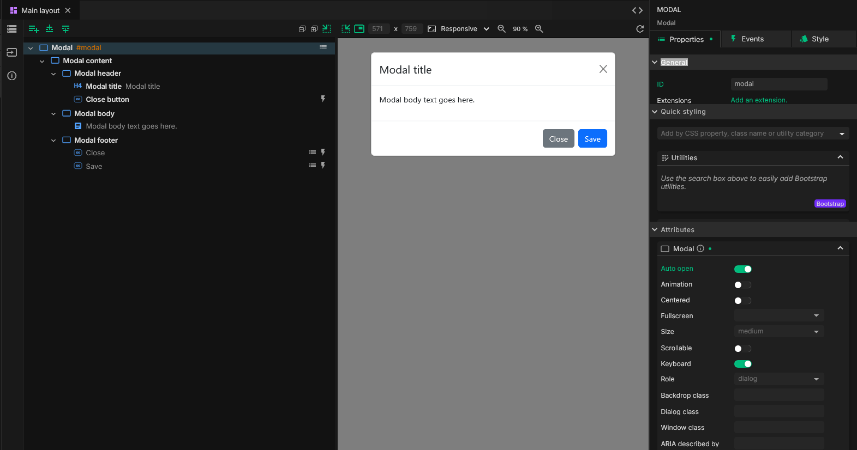Collapse the Modal body node
The image size is (857, 450).
53,114
